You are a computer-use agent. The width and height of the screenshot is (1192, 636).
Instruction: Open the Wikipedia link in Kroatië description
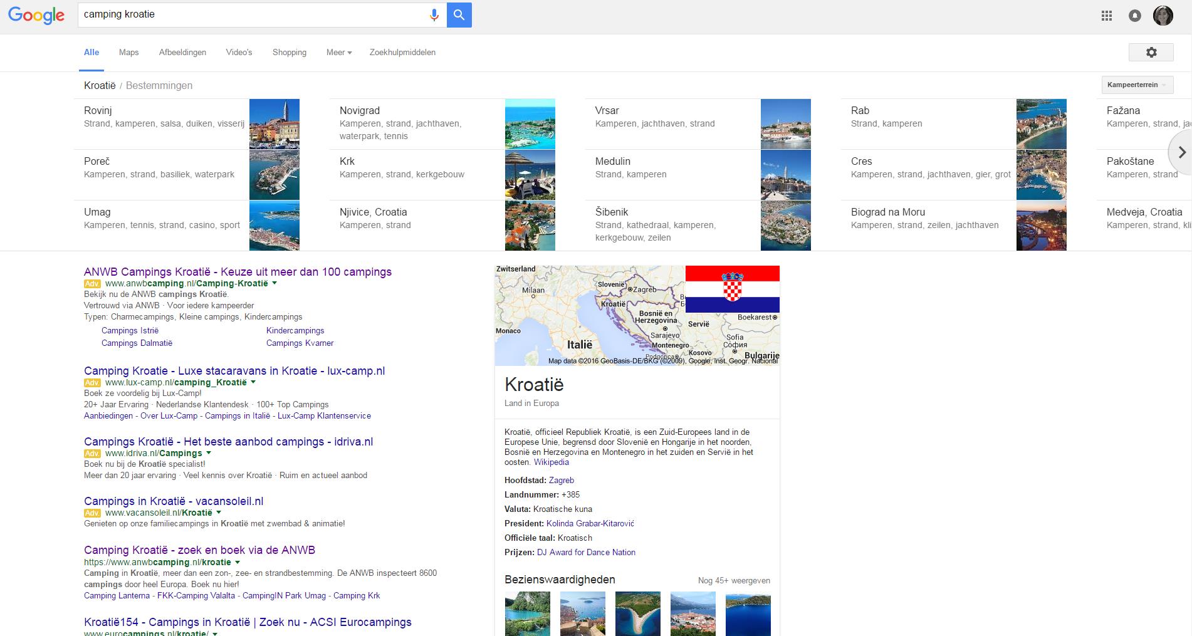[552, 462]
